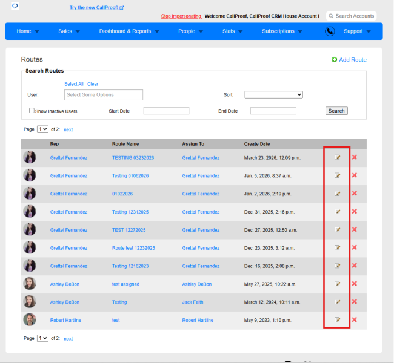Open the People menu
The height and width of the screenshot is (363, 394).
[x=190, y=31]
